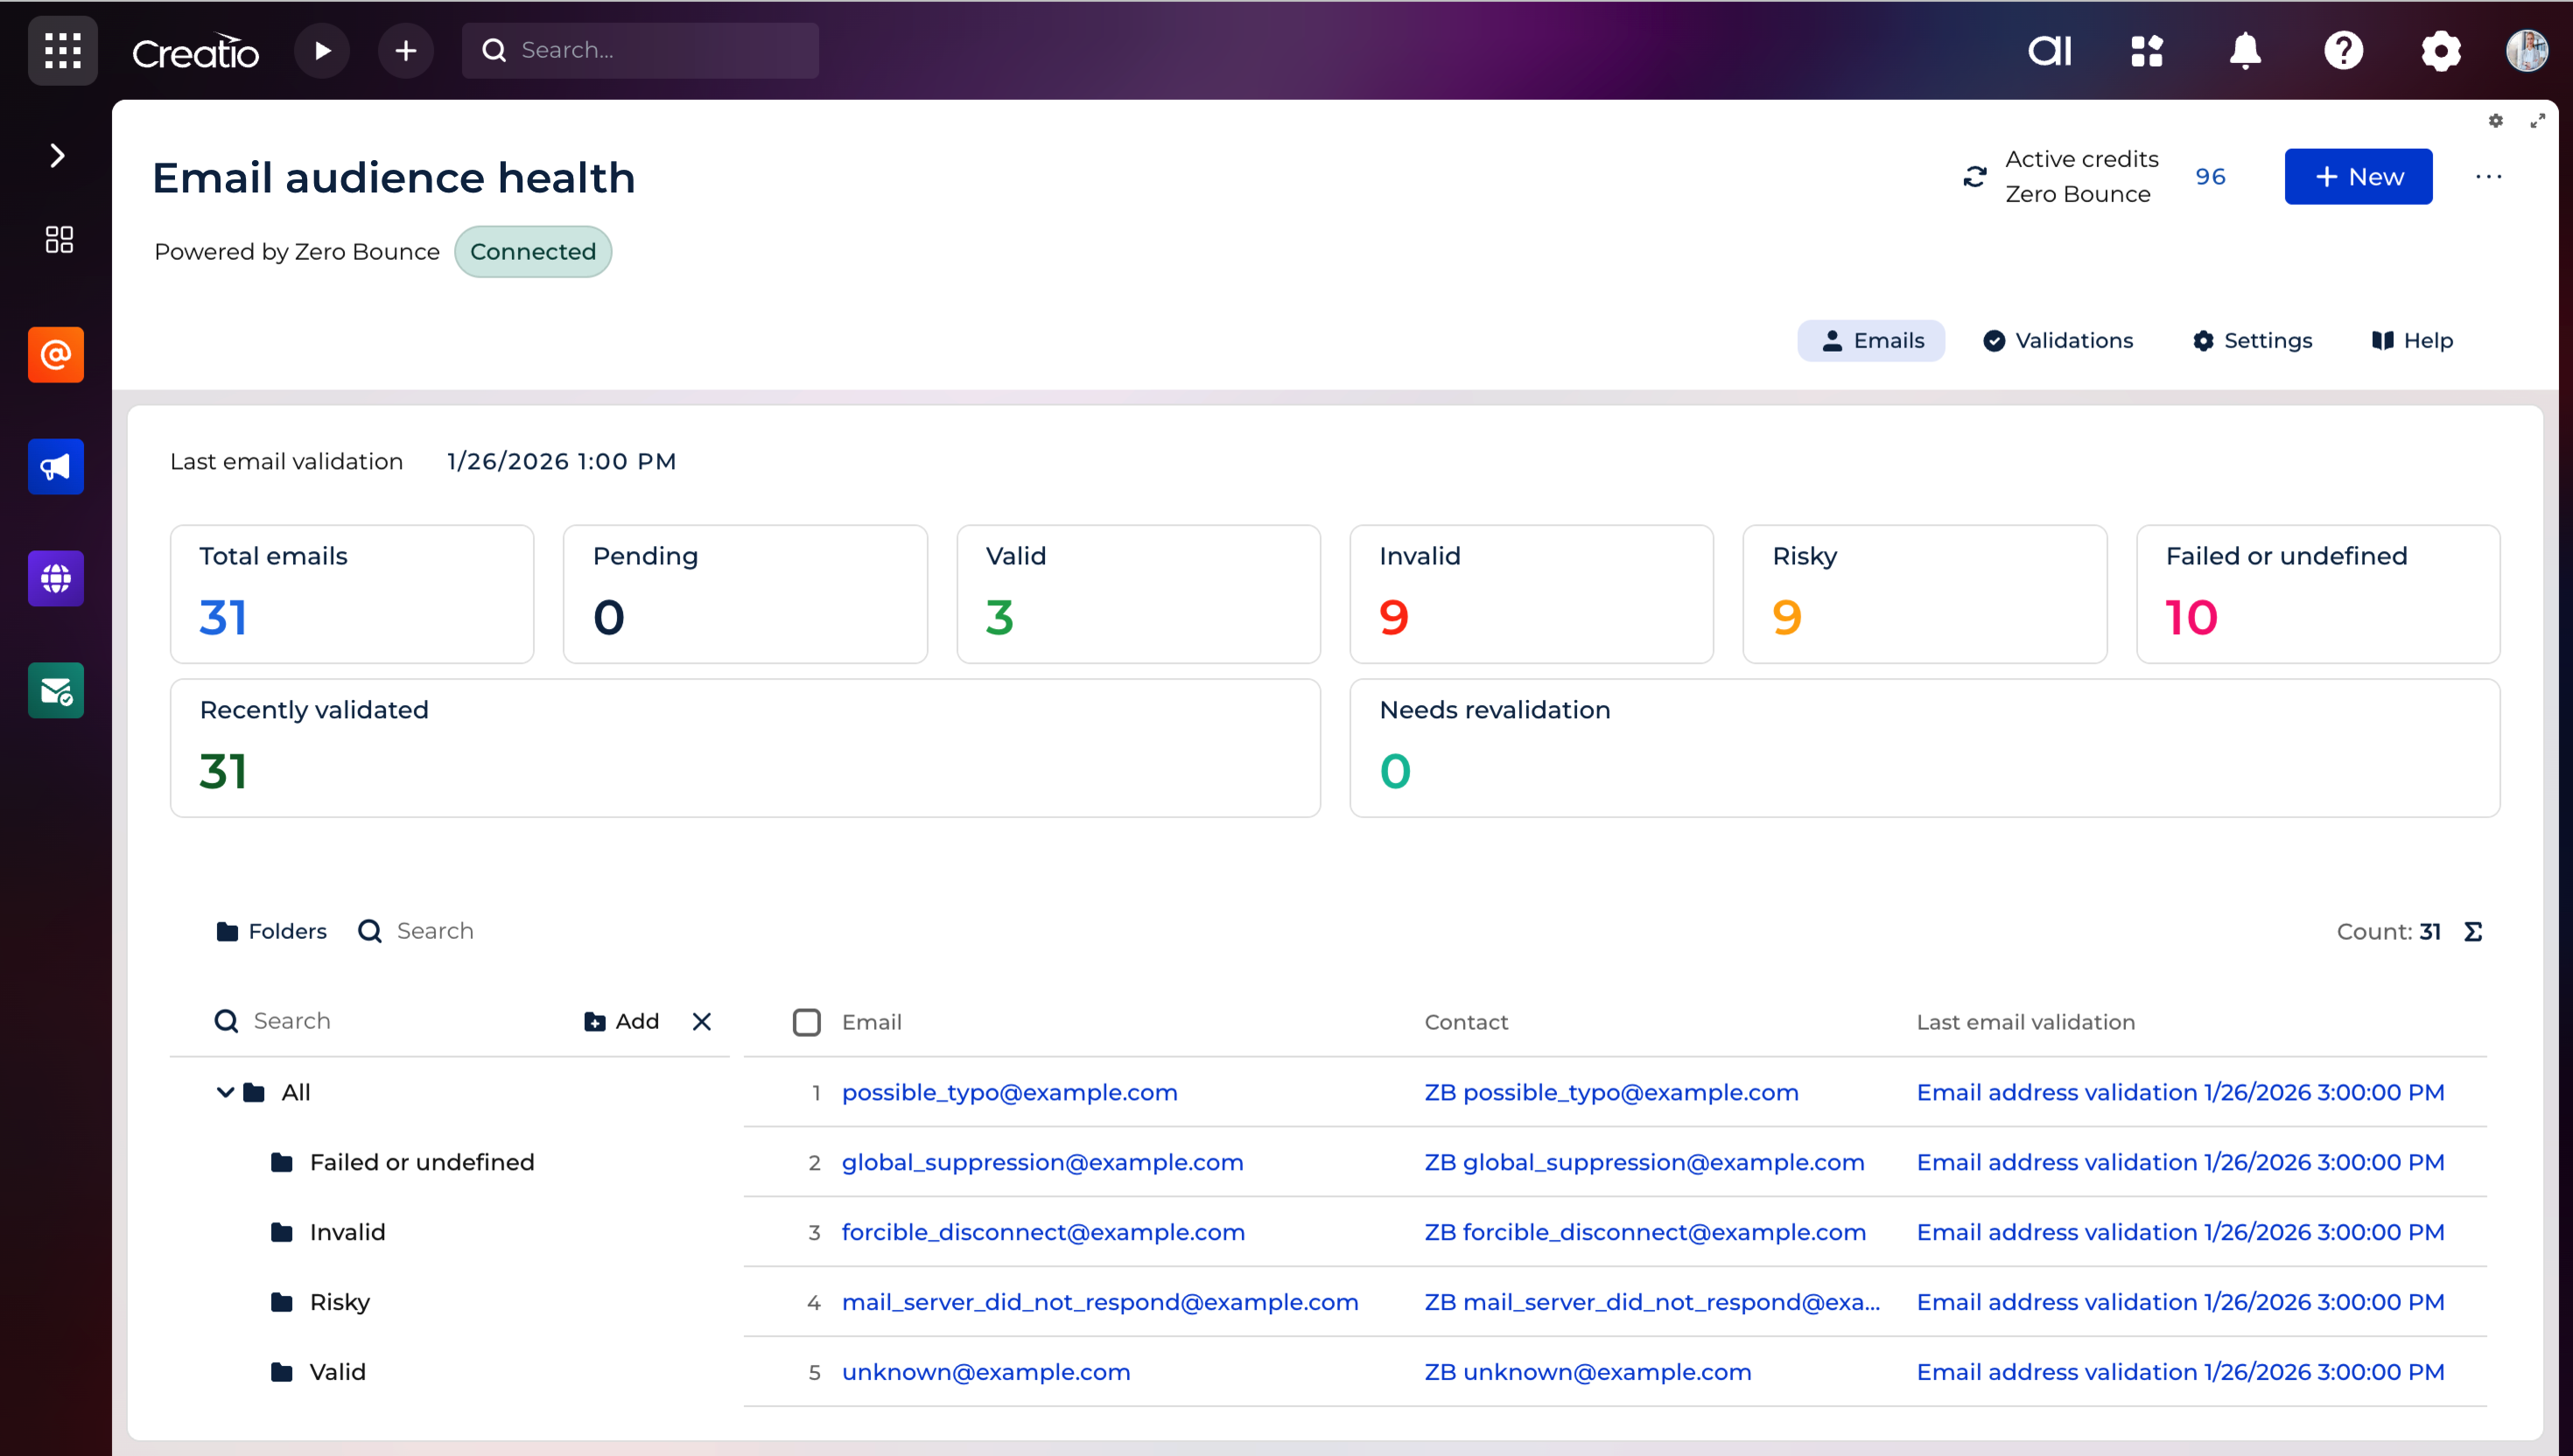The image size is (2573, 1456).
Task: Refresh Zero Bounce active credits
Action: 1974,177
